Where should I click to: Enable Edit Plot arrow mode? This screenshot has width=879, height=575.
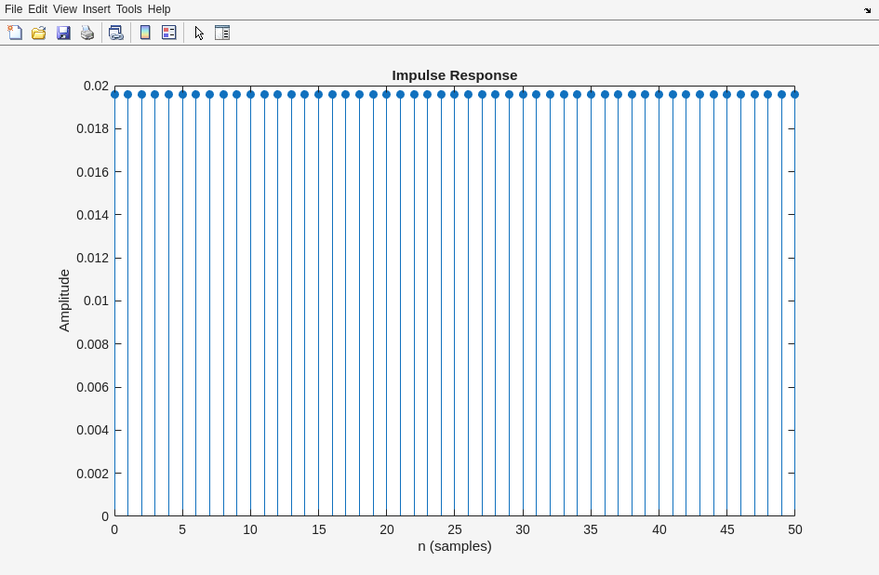coord(199,33)
